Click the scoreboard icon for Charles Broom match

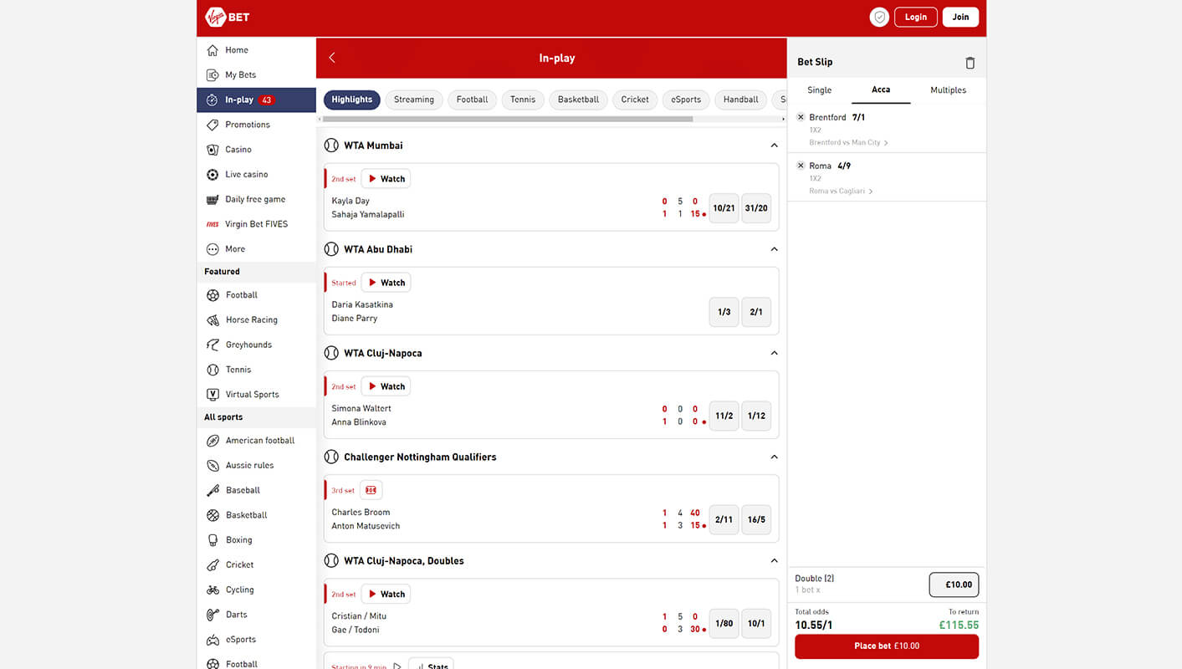[371, 491]
